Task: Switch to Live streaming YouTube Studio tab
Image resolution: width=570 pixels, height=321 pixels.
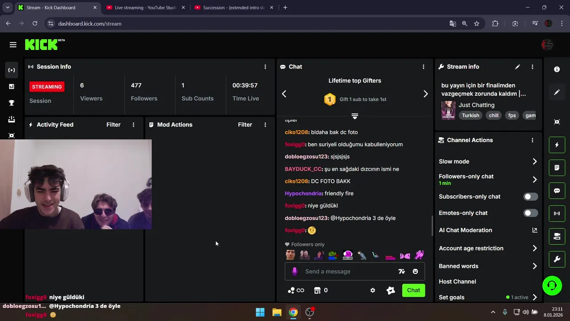Action: (x=146, y=8)
